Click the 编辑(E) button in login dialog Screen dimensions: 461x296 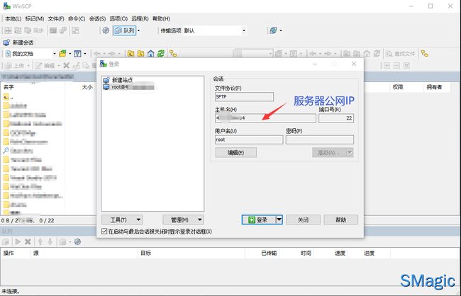[235, 153]
